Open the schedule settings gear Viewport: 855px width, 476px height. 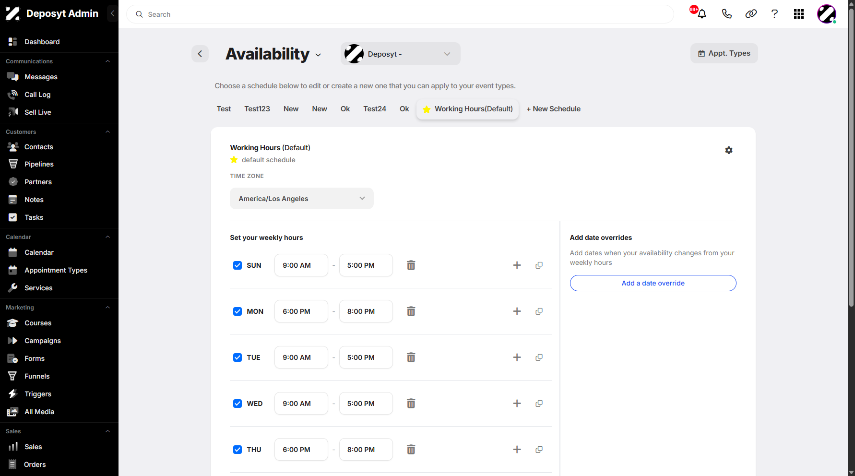coord(729,150)
